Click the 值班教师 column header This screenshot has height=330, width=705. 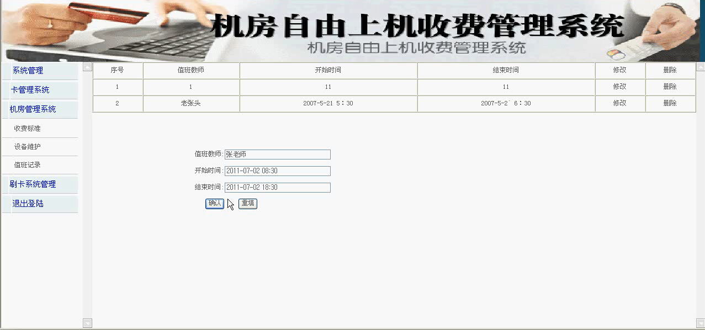coord(191,71)
